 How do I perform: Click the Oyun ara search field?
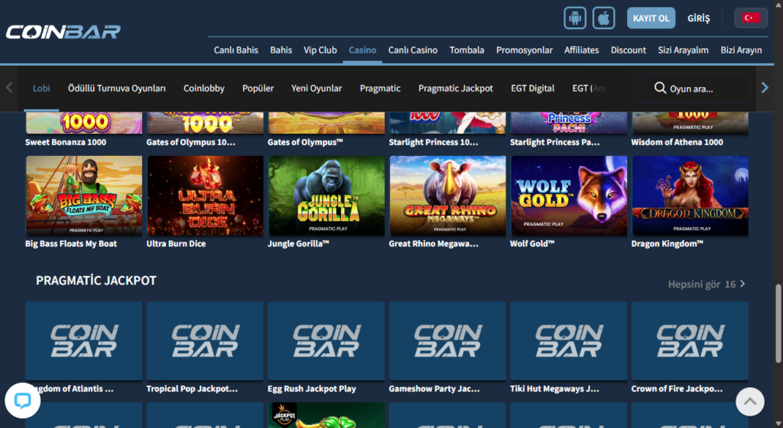(705, 89)
